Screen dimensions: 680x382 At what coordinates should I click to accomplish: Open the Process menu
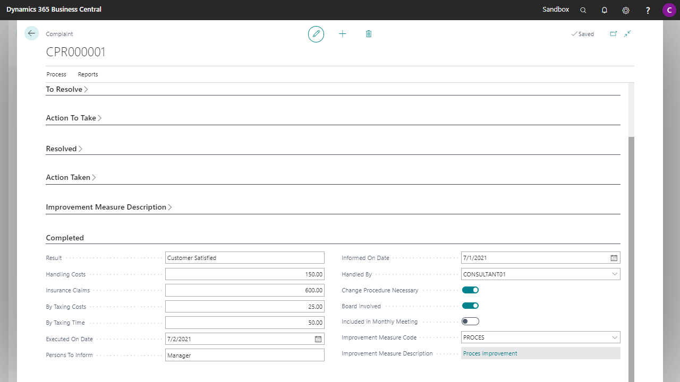[x=56, y=74]
